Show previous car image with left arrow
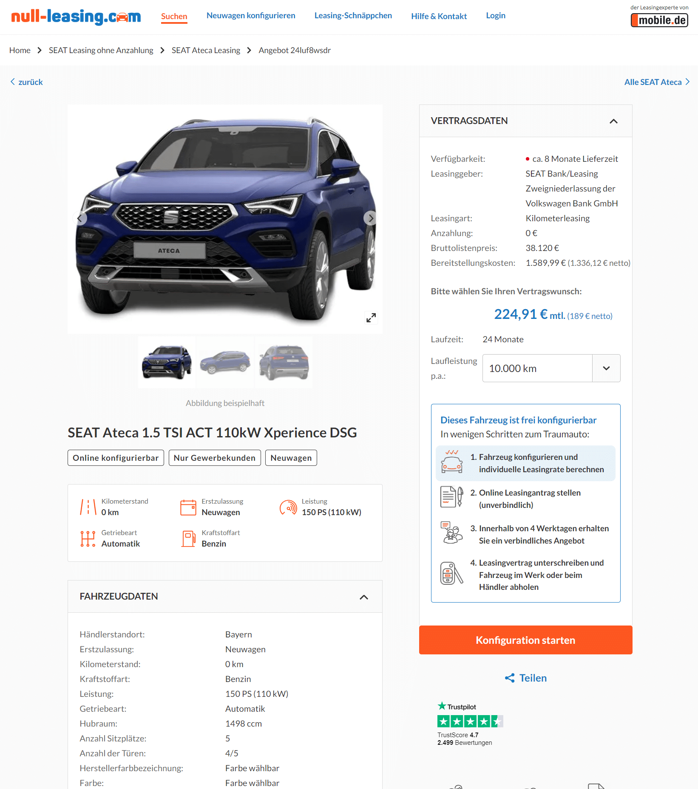698x789 pixels. [79, 218]
